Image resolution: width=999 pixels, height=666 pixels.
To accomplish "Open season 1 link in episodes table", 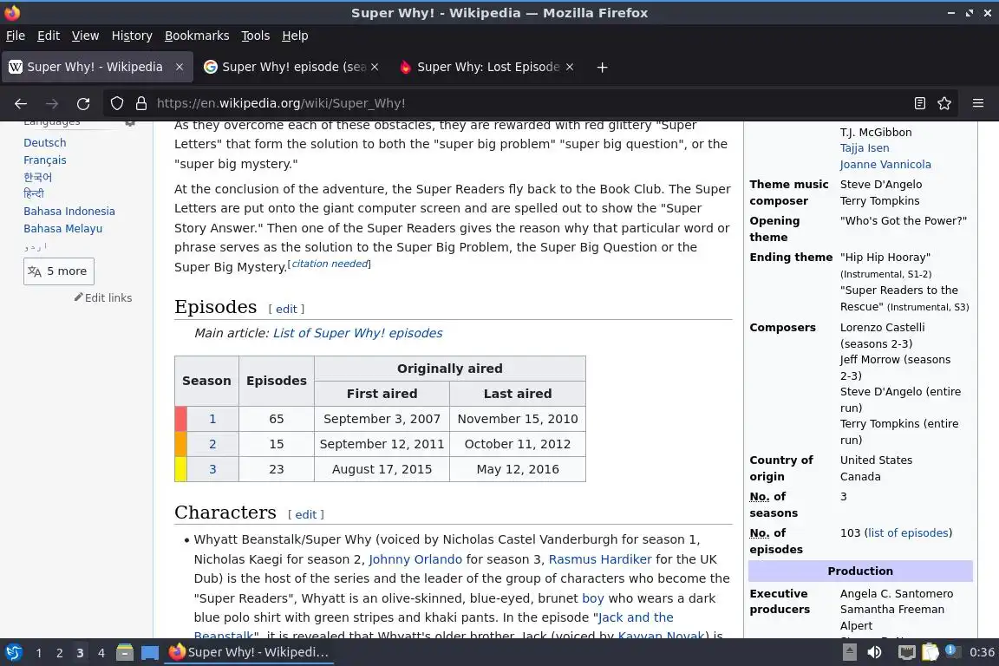I will coord(212,419).
